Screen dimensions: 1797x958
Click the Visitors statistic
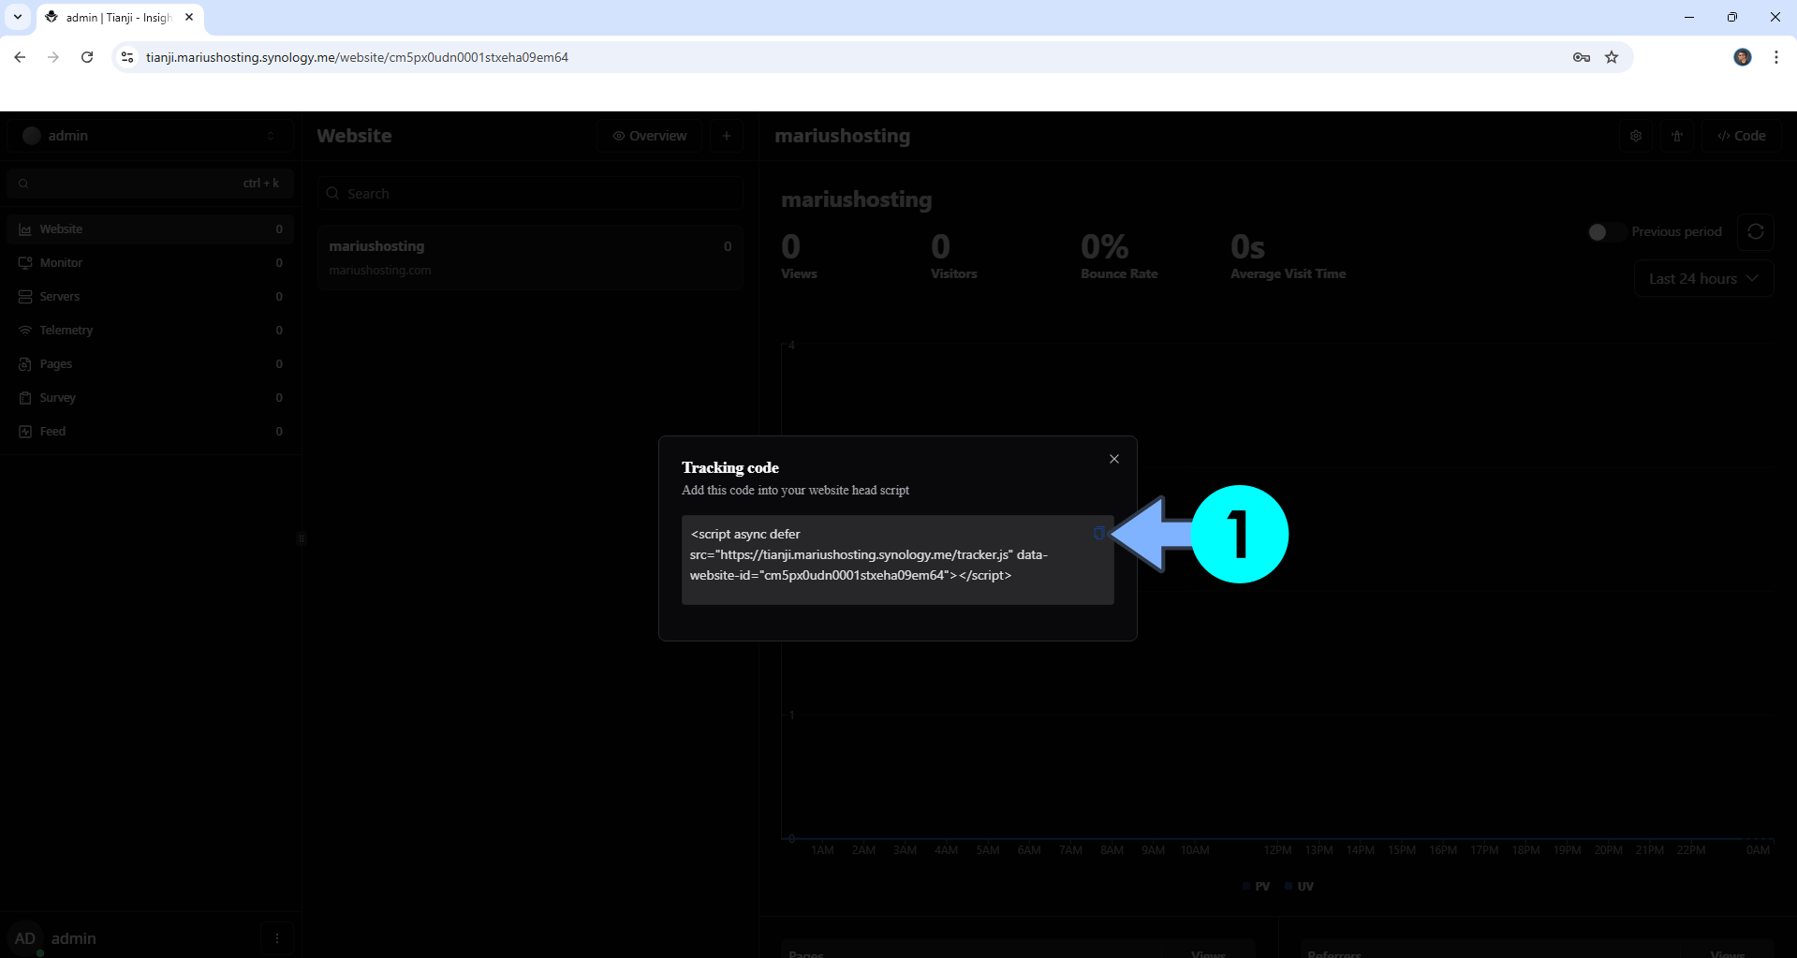click(954, 257)
